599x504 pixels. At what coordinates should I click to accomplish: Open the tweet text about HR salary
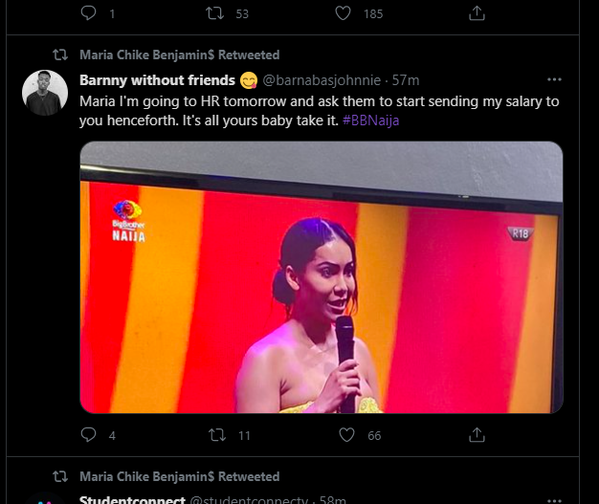coord(319,111)
